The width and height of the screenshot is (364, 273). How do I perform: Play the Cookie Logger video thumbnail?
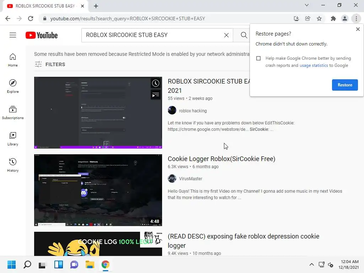pos(98,190)
